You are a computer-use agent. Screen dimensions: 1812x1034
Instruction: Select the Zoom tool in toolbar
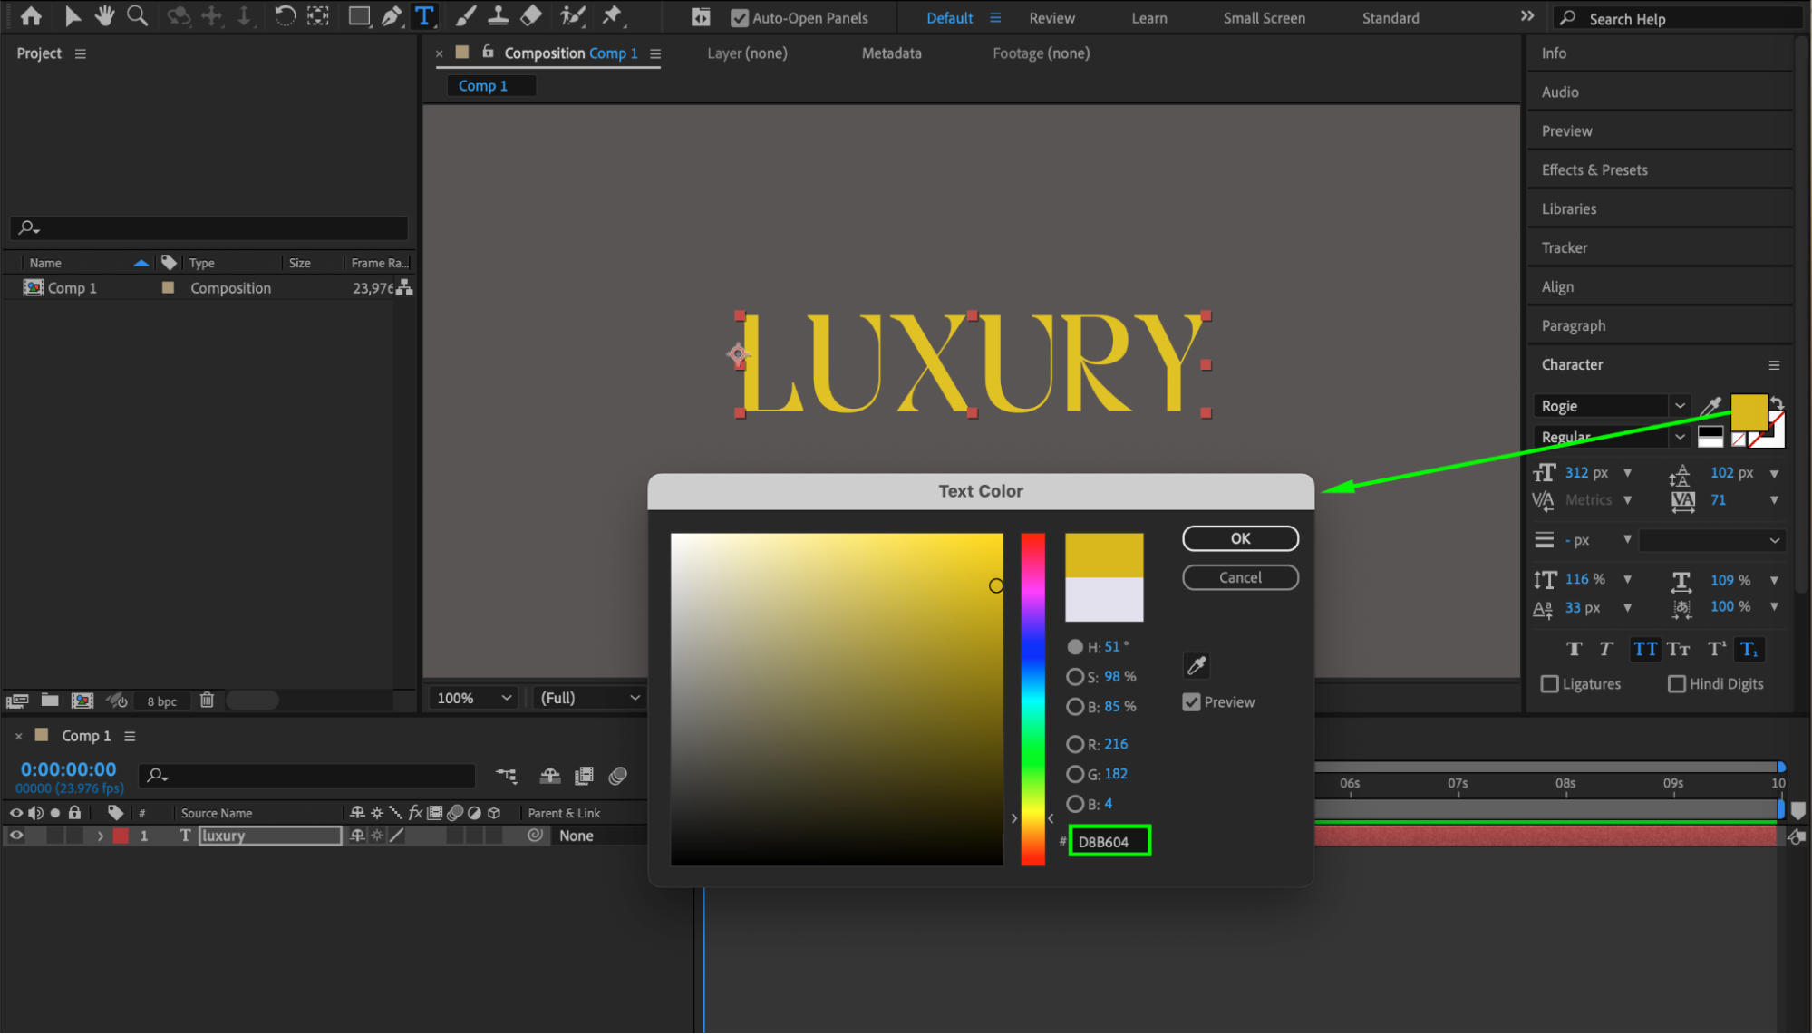pyautogui.click(x=137, y=15)
